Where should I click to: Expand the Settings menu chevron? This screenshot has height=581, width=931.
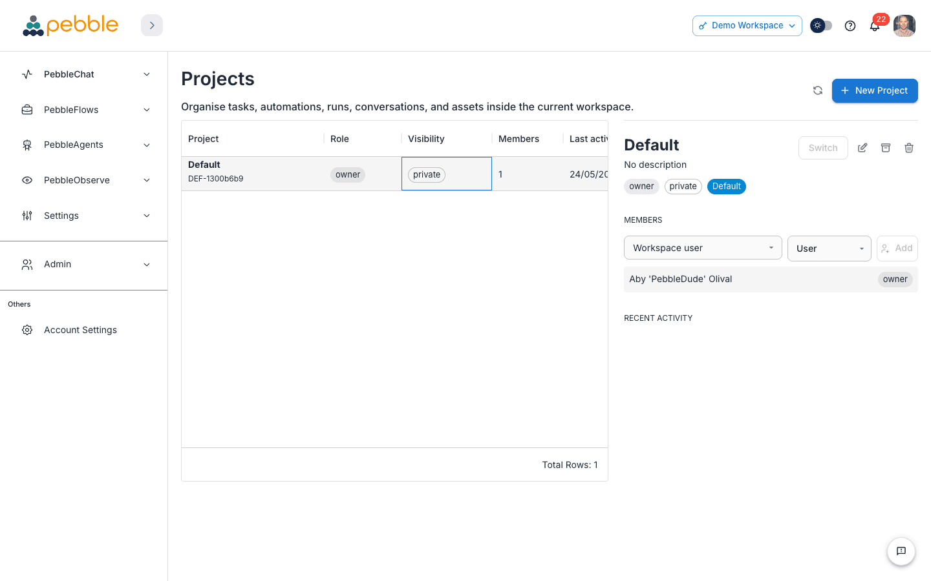[147, 216]
